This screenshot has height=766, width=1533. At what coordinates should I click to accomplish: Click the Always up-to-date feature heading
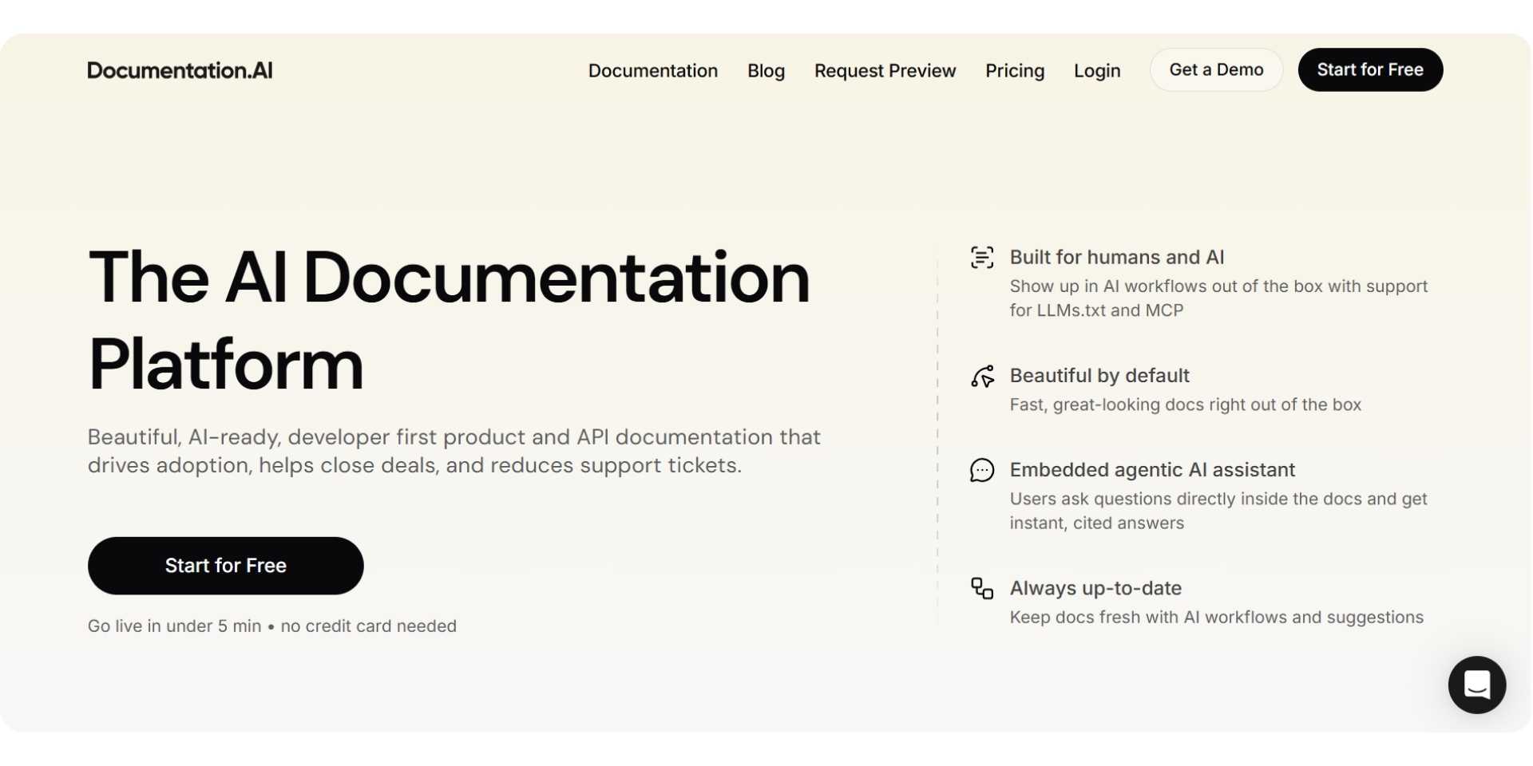click(x=1095, y=588)
